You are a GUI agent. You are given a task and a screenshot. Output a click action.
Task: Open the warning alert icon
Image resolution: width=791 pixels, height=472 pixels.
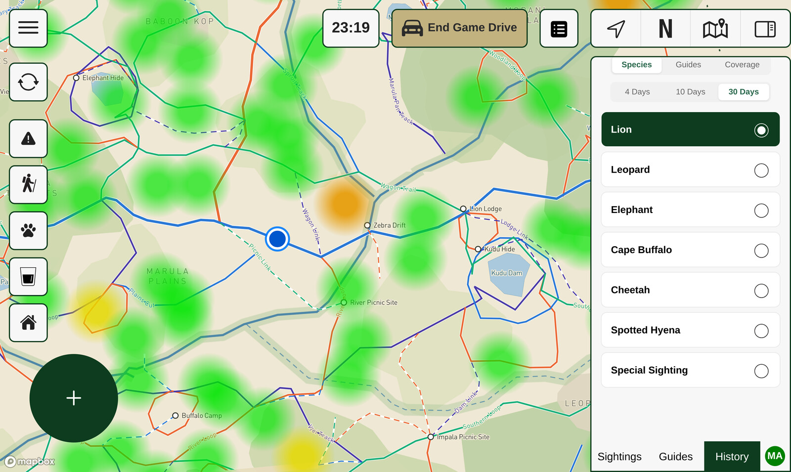coord(28,138)
